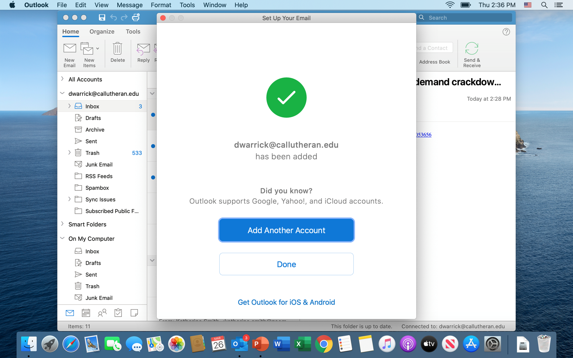This screenshot has width=573, height=358.
Task: Launch PowerPoint from the Dock
Action: [x=260, y=344]
